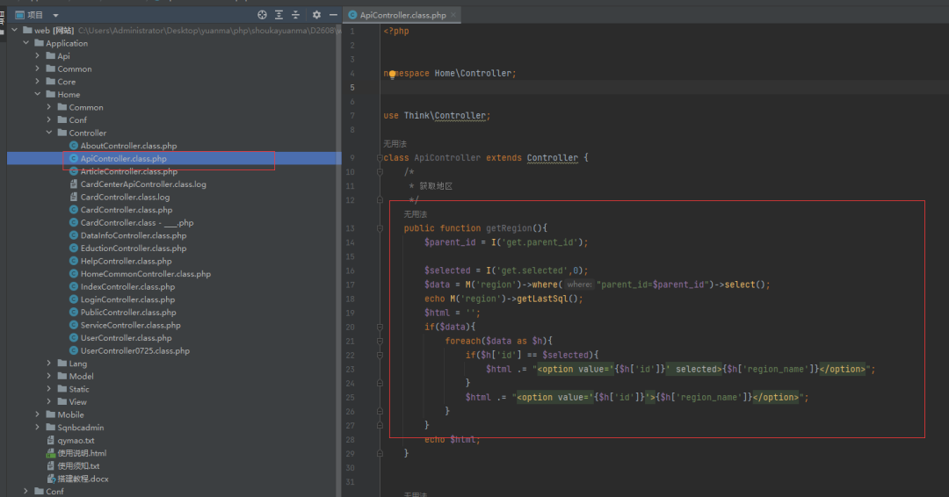This screenshot has width=949, height=497.
Task: Click the locate current file target icon
Action: click(x=262, y=15)
